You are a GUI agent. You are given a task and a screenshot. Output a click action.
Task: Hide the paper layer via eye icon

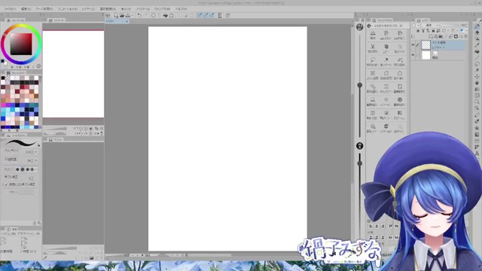tap(413, 55)
